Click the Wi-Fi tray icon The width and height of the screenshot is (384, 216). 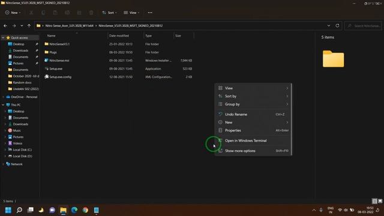(x=340, y=210)
